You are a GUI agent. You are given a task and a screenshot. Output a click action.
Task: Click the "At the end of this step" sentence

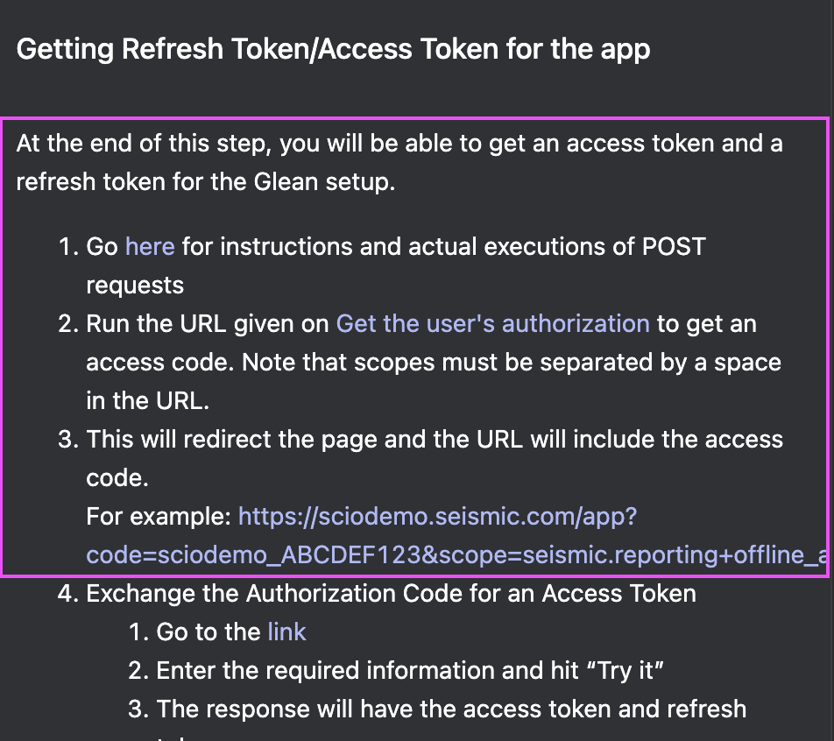399,144
